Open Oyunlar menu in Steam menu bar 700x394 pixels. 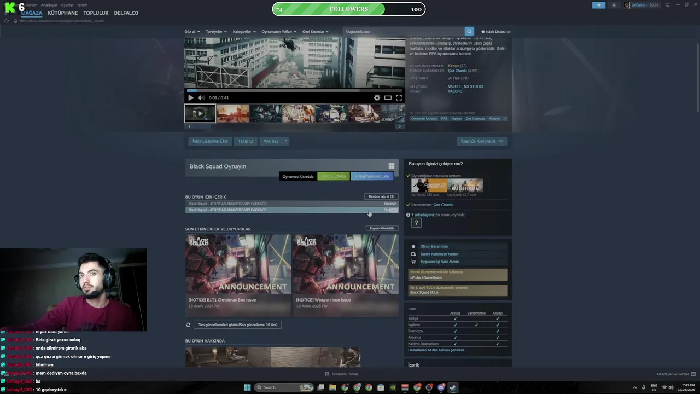click(x=67, y=5)
